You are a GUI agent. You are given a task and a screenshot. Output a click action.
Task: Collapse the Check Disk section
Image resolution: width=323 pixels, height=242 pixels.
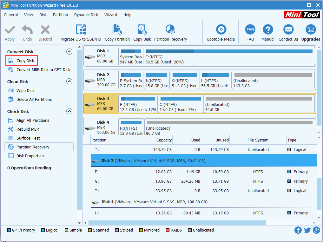tap(69, 111)
